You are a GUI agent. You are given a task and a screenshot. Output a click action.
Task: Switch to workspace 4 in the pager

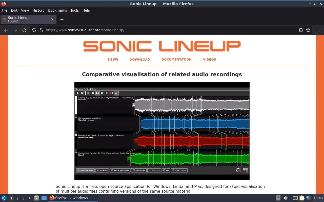pyautogui.click(x=29, y=198)
